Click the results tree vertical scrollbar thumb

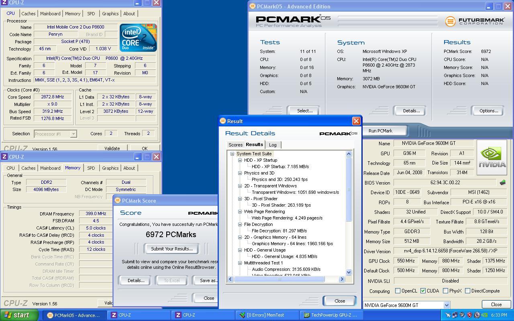pyautogui.click(x=349, y=189)
